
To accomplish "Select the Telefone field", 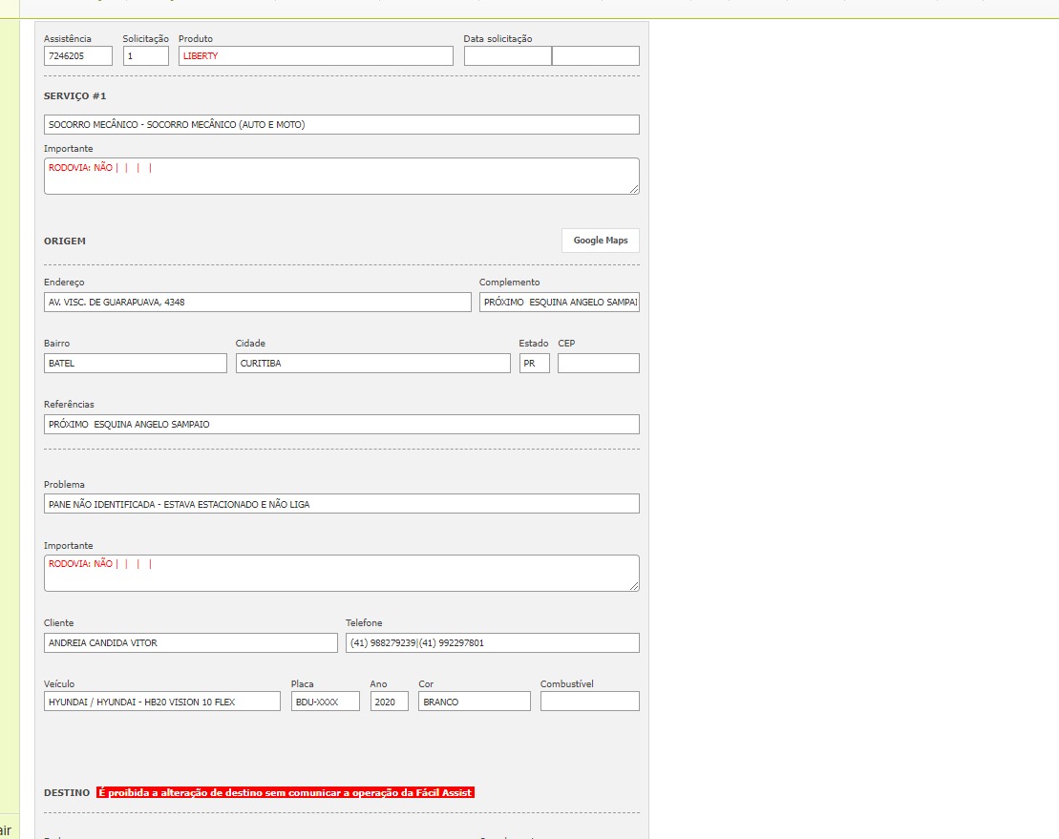I will 492,643.
